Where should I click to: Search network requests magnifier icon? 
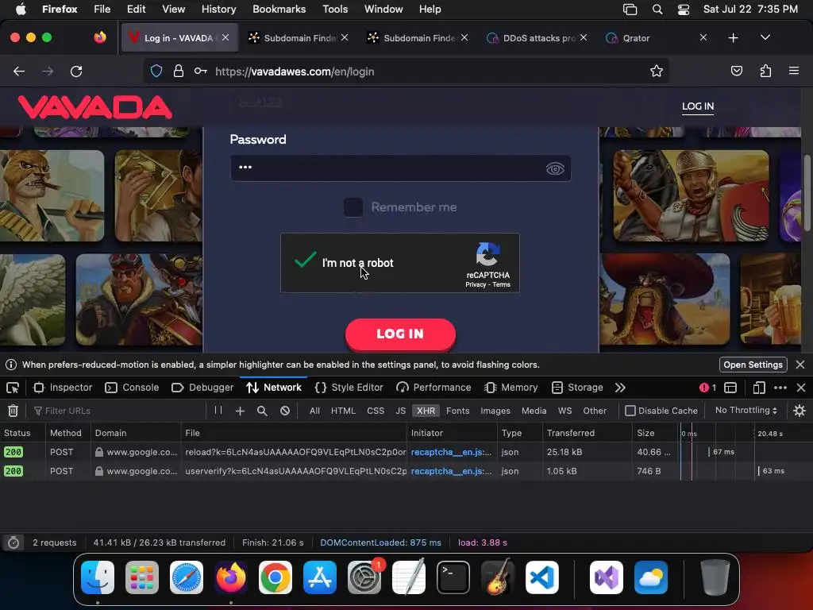(x=262, y=411)
